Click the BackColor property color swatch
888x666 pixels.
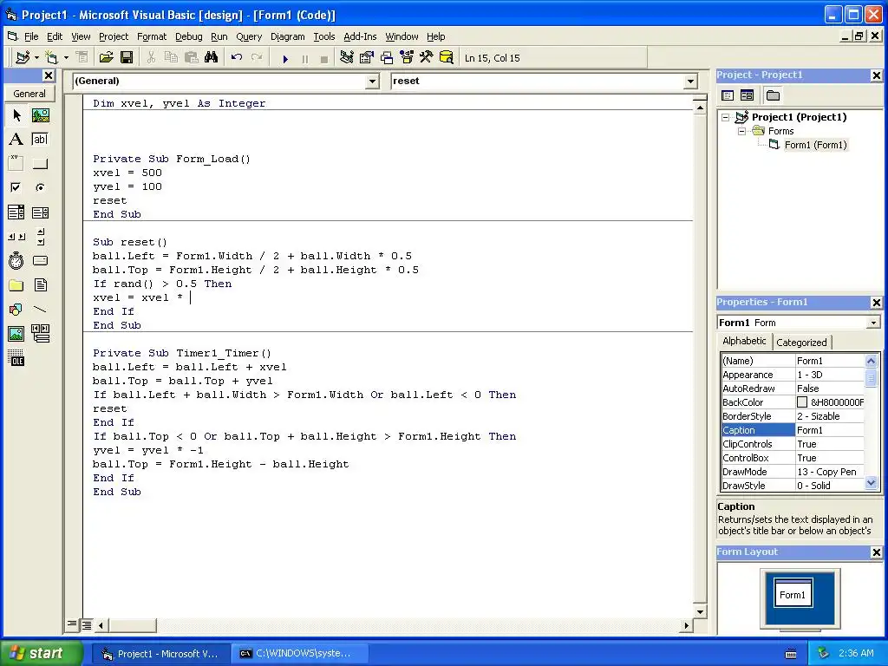pyautogui.click(x=802, y=402)
